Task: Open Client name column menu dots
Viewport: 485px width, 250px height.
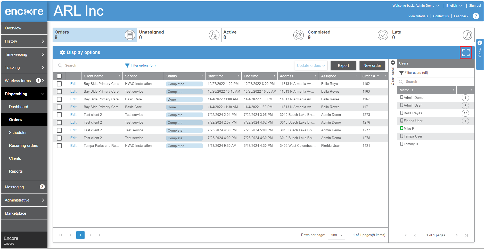Action: (x=120, y=76)
